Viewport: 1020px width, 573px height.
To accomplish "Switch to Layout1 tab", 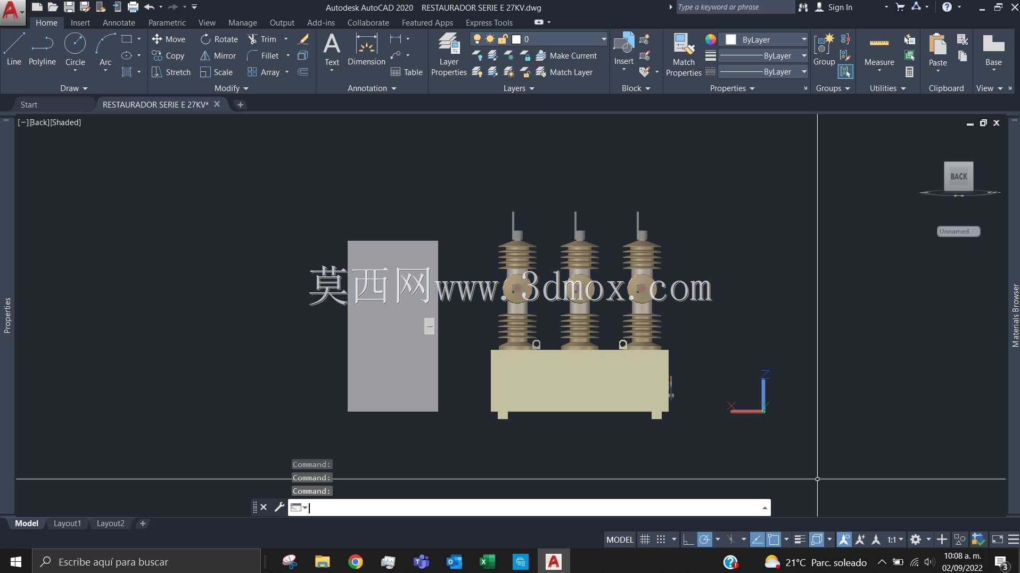I will 67,523.
